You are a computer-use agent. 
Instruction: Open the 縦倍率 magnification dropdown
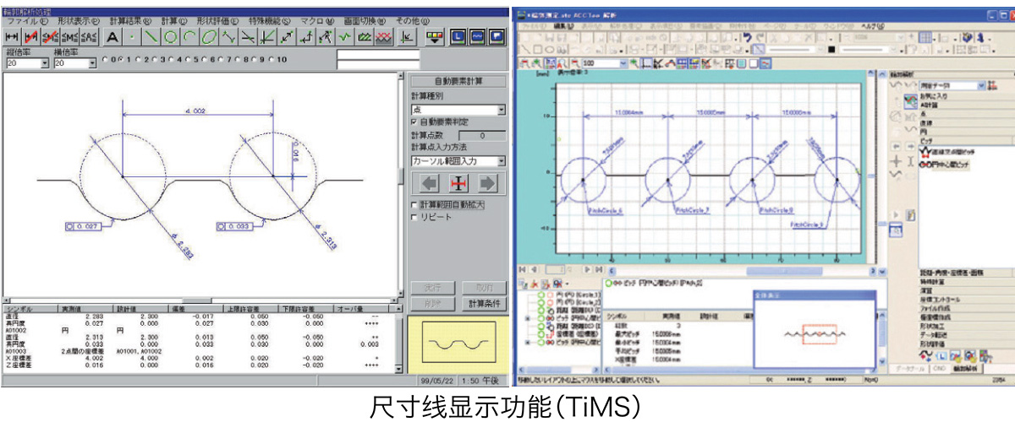tap(44, 63)
